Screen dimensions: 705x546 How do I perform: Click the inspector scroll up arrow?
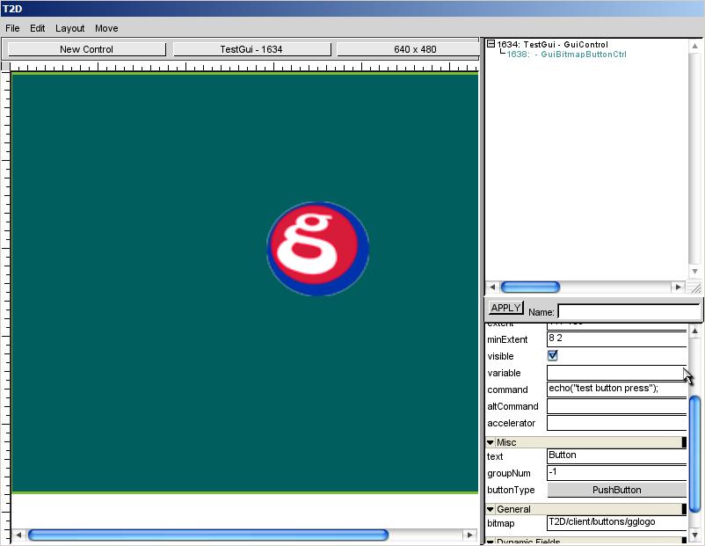(x=694, y=331)
